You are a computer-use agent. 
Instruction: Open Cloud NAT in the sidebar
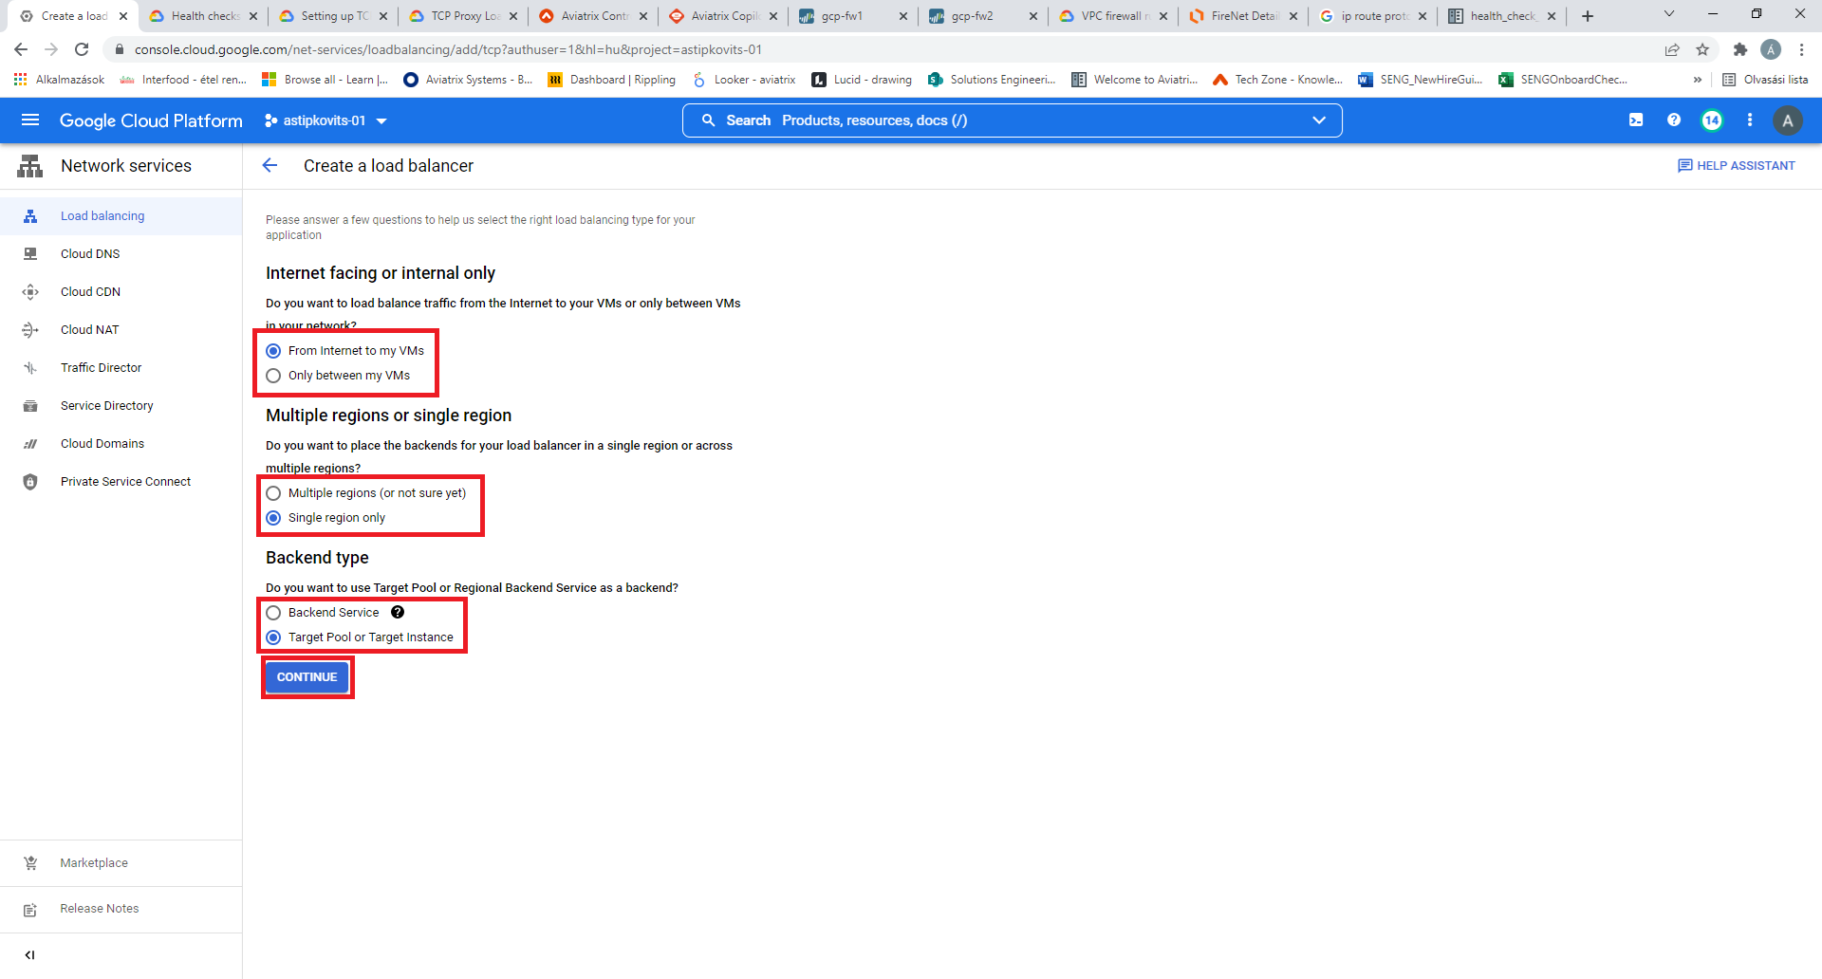(90, 330)
